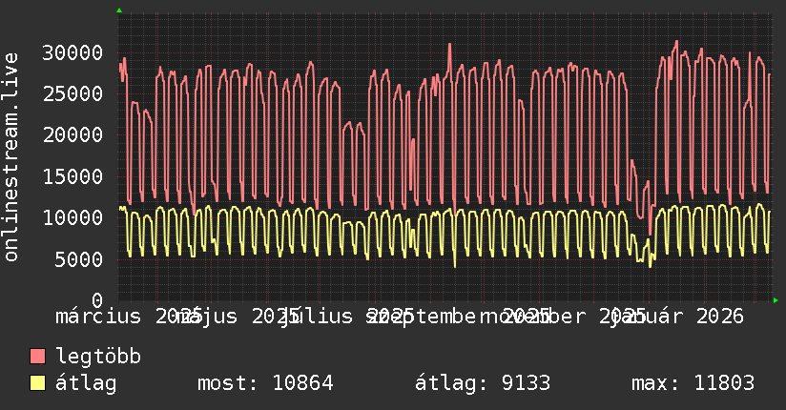This screenshot has height=410, width=786.
Task: Click the 0 y-axis label
Action: 97,299
